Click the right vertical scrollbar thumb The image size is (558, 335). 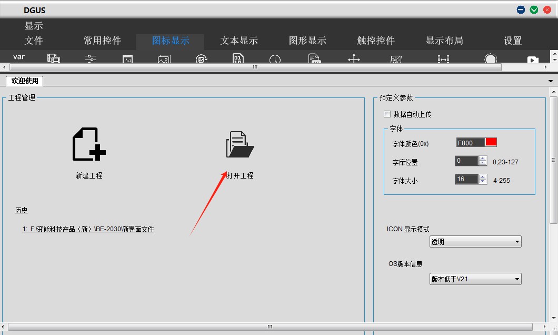coord(553,160)
